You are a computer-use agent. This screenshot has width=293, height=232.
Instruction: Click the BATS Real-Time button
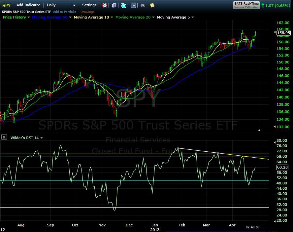point(246,5)
